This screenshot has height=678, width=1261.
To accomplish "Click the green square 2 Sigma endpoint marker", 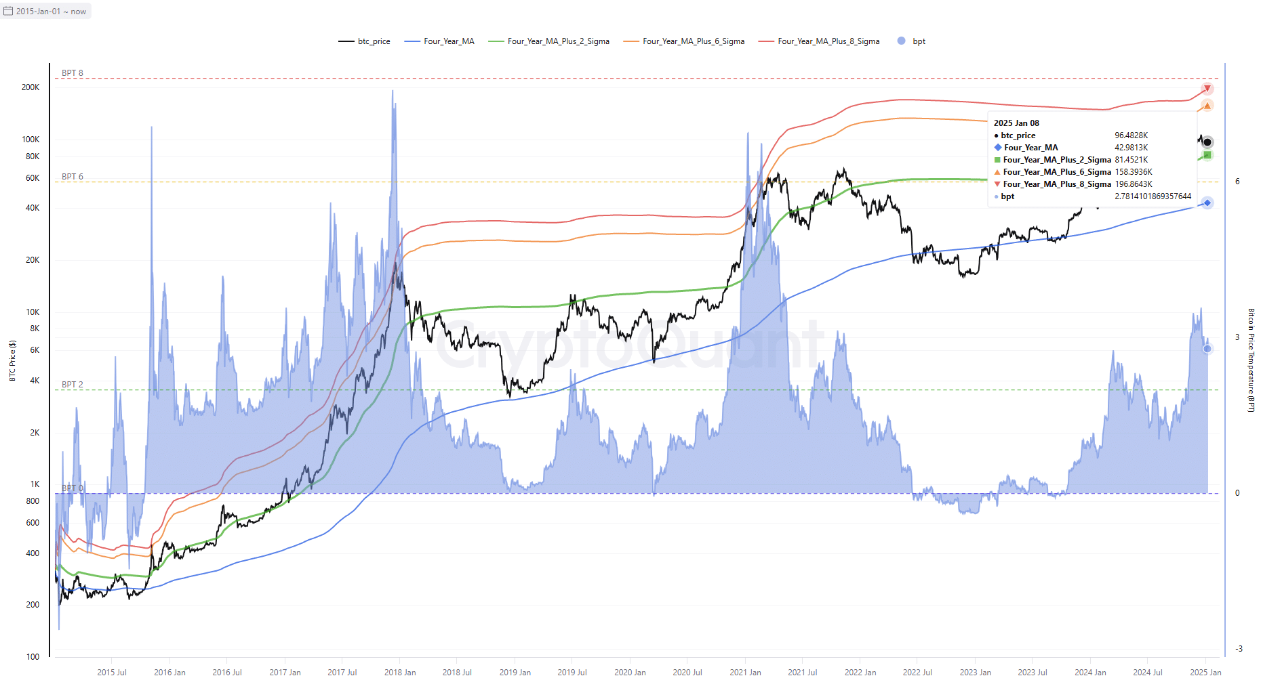I will tap(1207, 155).
